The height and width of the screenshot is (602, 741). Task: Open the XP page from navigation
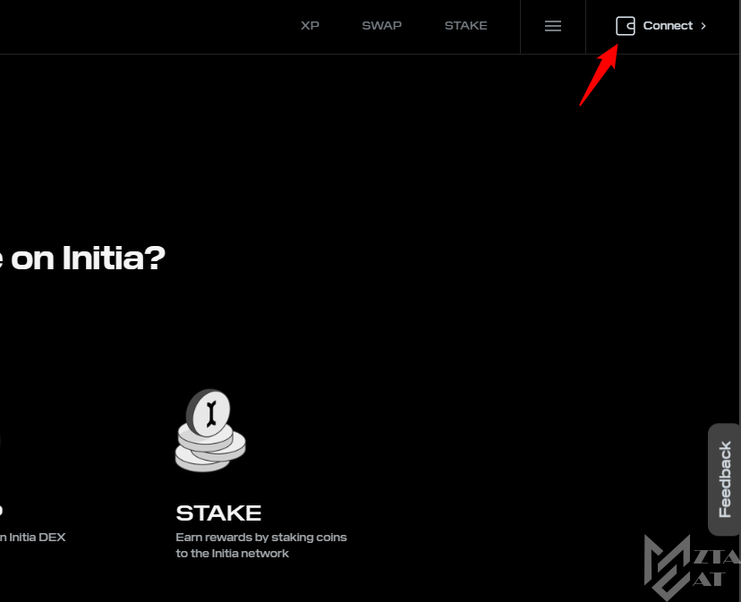click(x=310, y=26)
